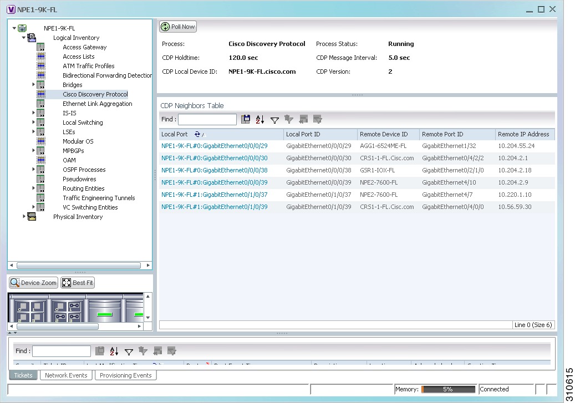Open the GigabitEthernet0/0/0/30 local port link

pos(215,158)
